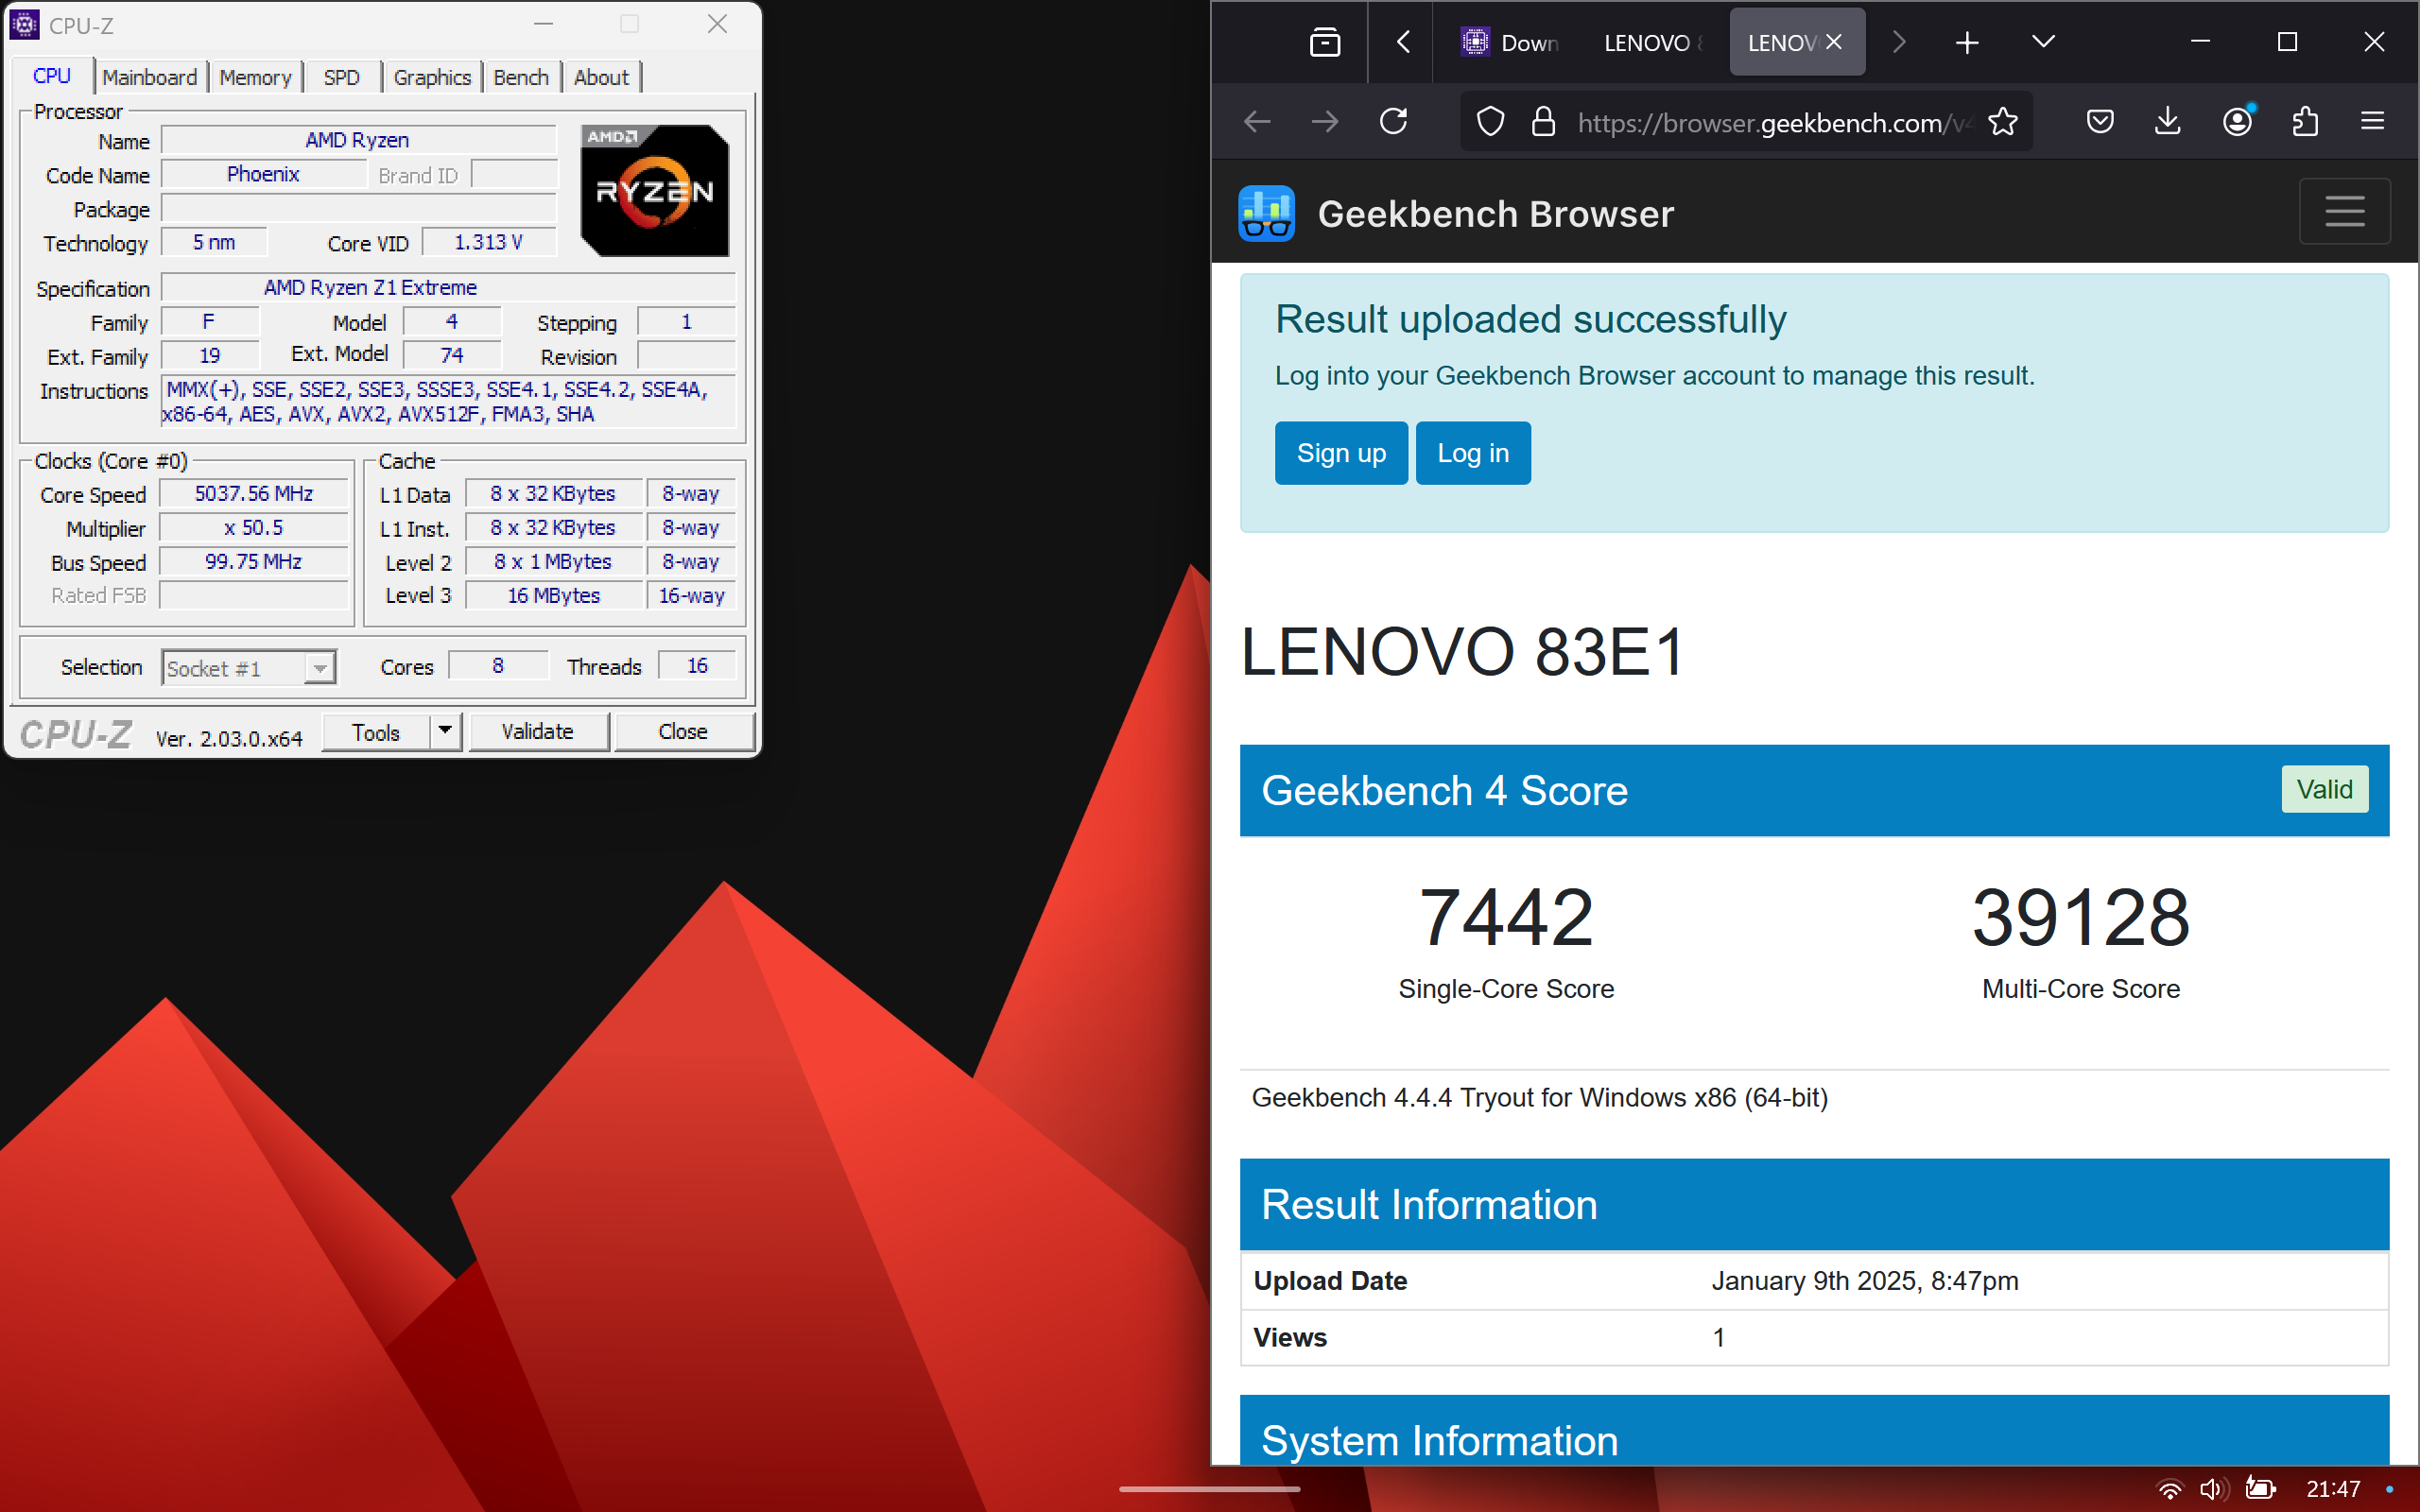The height and width of the screenshot is (1512, 2420).
Task: Click the Geekbench Browser title link
Action: [x=1495, y=214]
